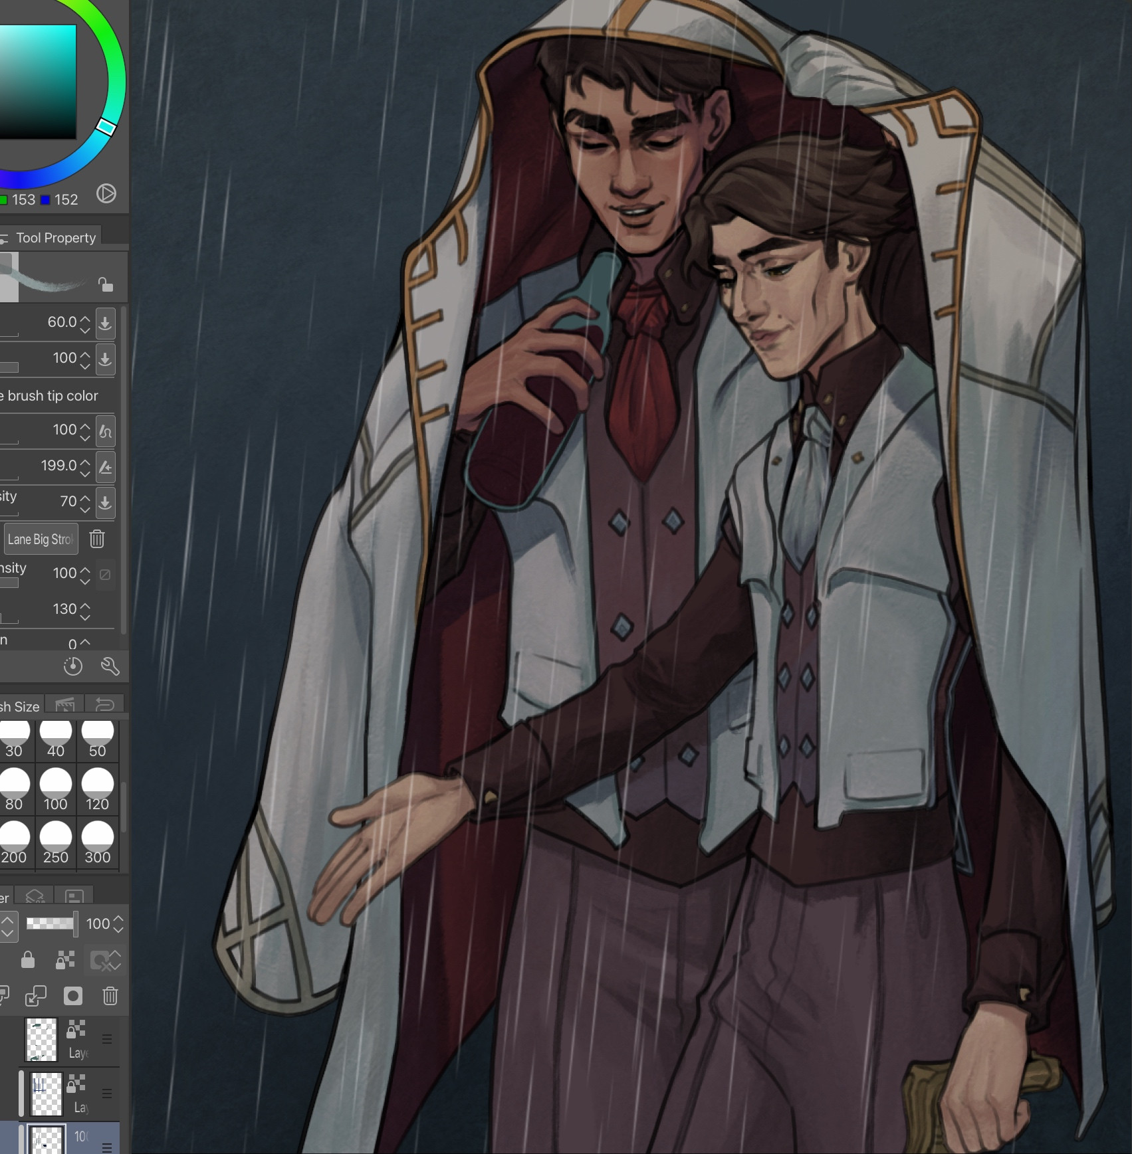Click the blue value 152 field

[66, 199]
